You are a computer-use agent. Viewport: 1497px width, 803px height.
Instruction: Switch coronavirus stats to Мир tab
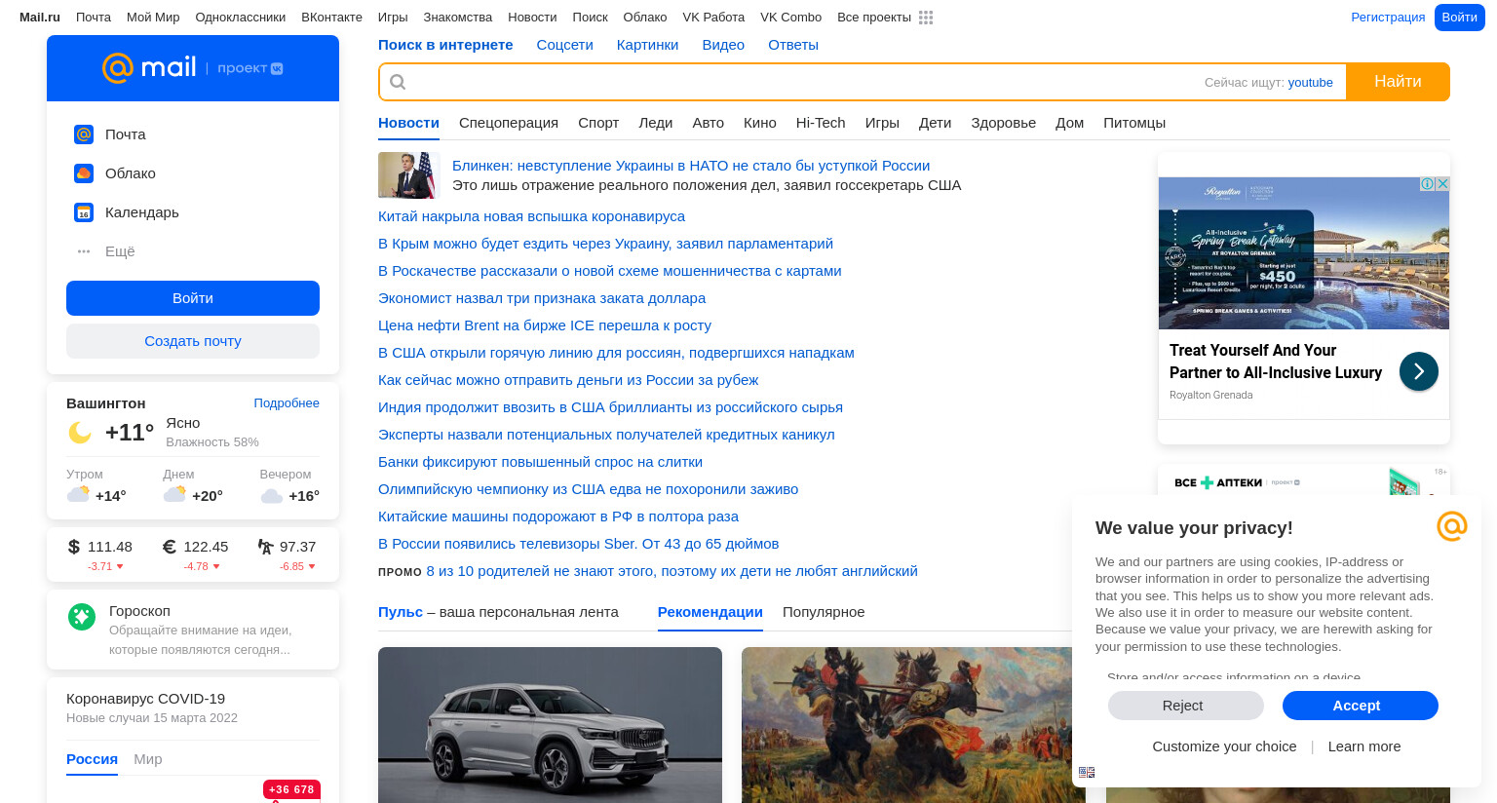click(148, 759)
